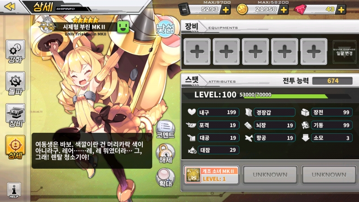
Task: Toggle the green smiley mood face
Action: click(x=123, y=27)
